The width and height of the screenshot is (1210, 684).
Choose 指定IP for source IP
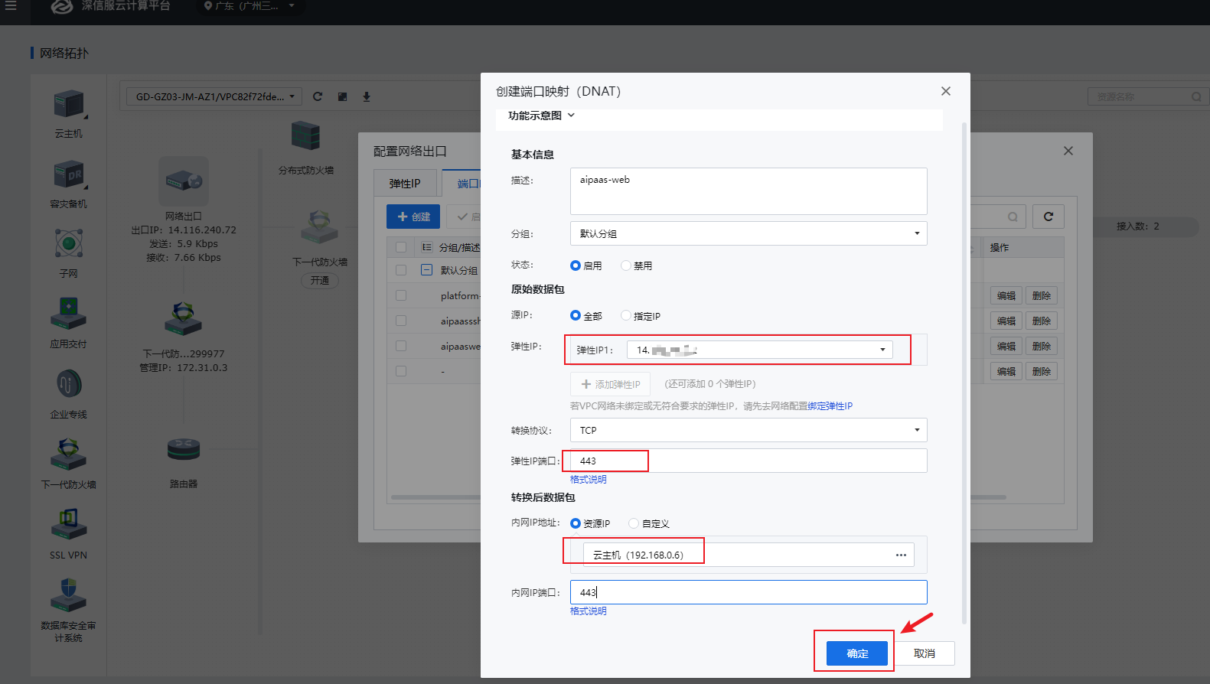click(x=626, y=315)
